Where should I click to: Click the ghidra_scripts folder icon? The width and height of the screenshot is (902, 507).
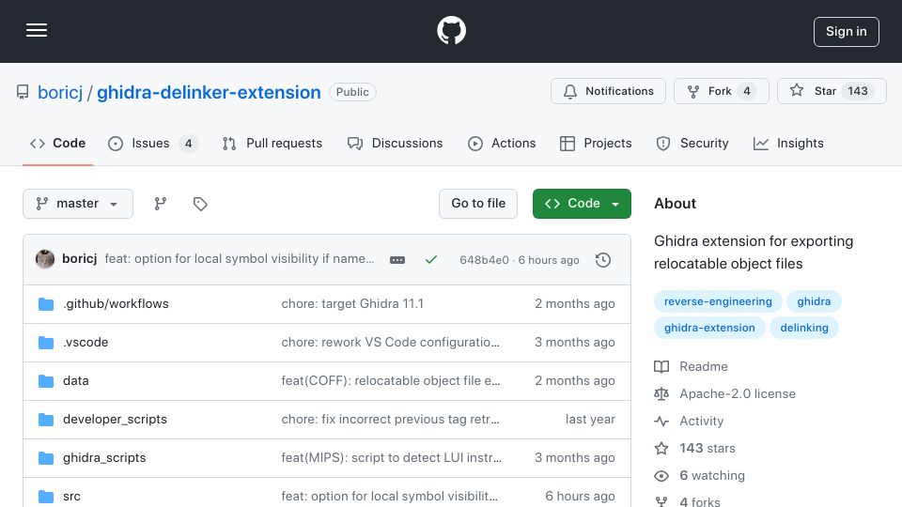pyautogui.click(x=46, y=458)
